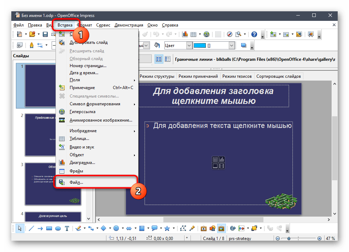Click the Chart icon in top toolbar
The height and width of the screenshot is (252, 349).
185,34
